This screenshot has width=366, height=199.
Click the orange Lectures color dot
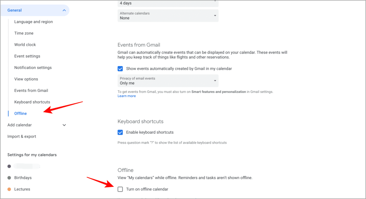9,189
